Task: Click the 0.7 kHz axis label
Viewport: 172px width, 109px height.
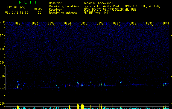Action: pyautogui.click(x=2, y=90)
